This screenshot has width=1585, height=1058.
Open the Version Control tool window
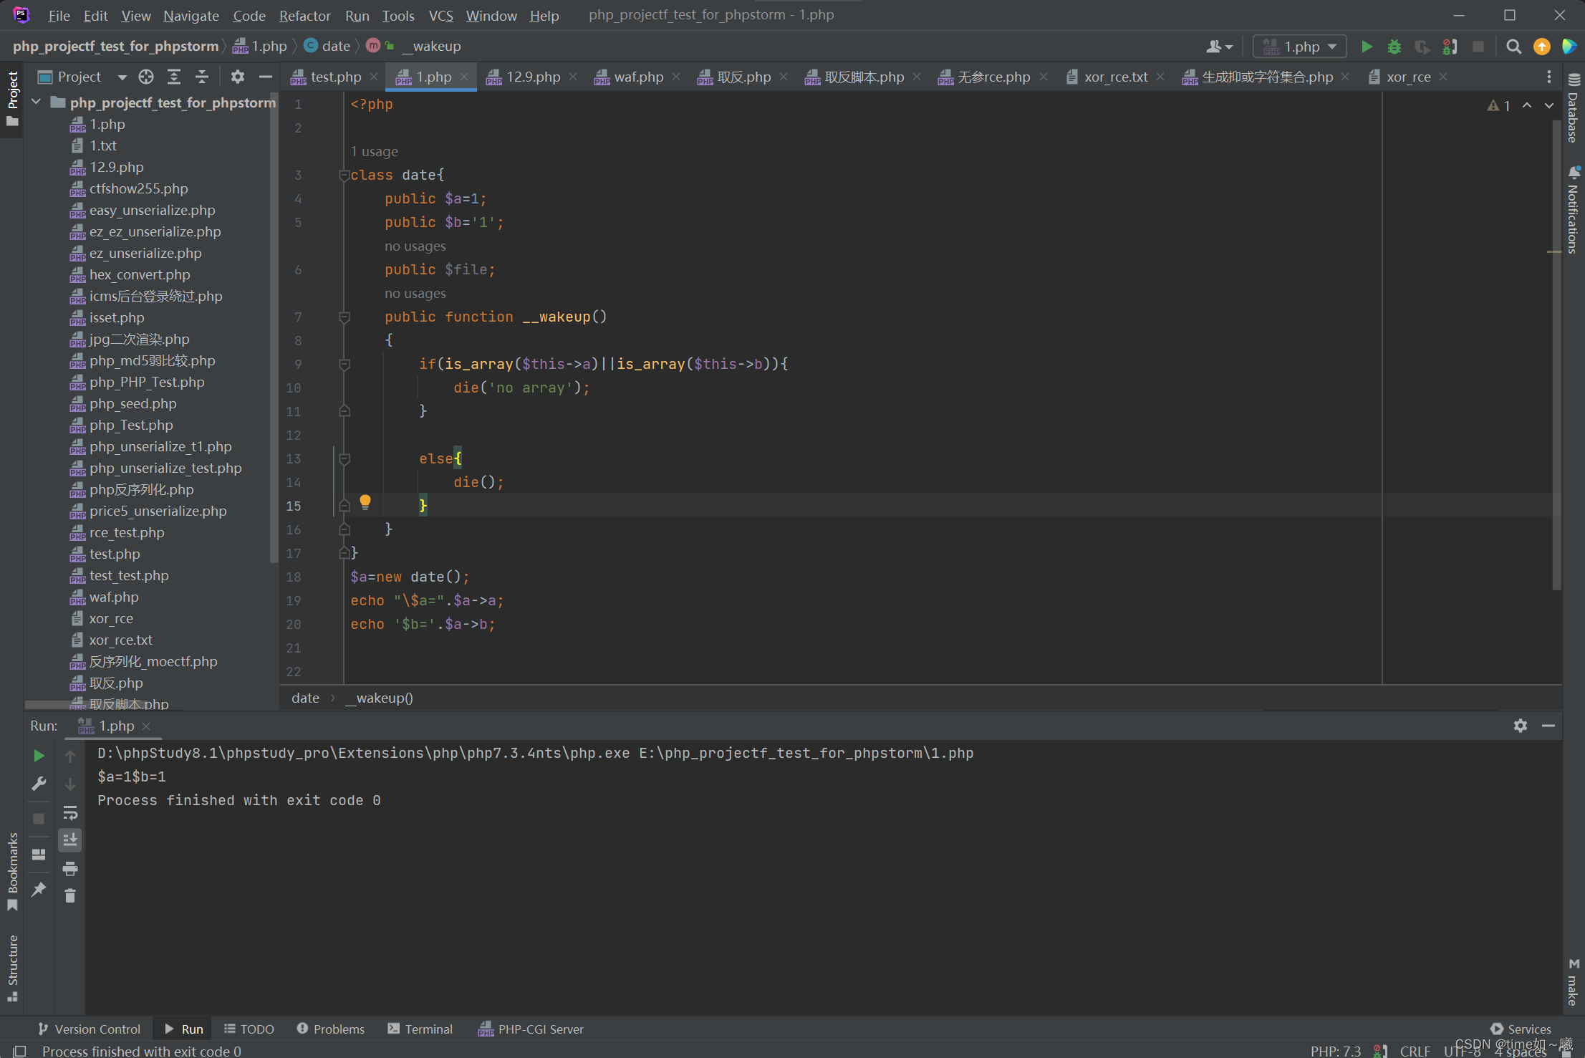click(90, 1029)
